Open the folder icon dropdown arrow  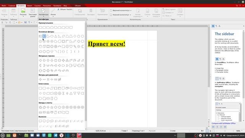(22, 23)
